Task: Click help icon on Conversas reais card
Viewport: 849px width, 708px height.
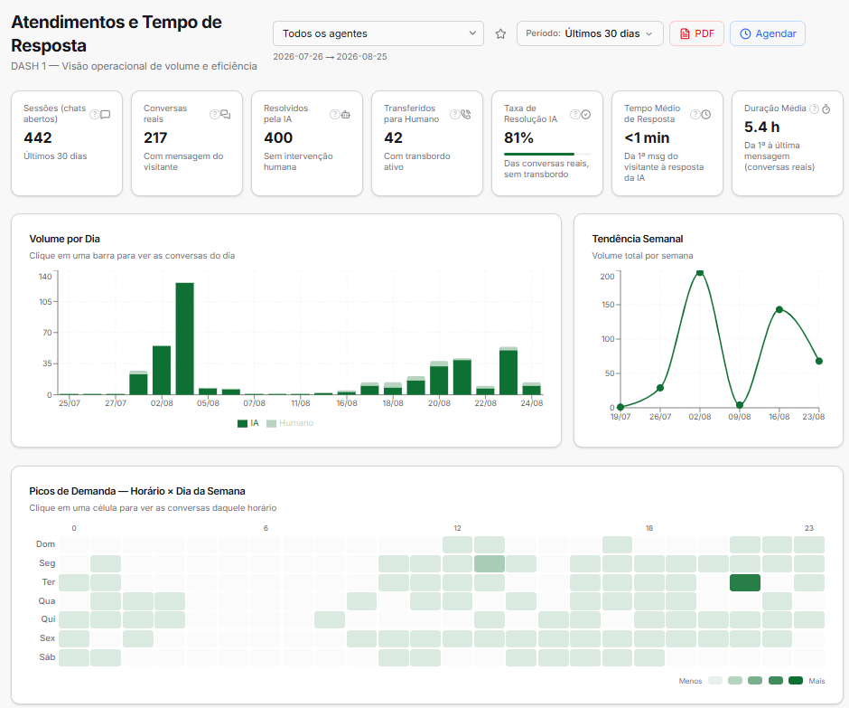Action: coord(214,114)
